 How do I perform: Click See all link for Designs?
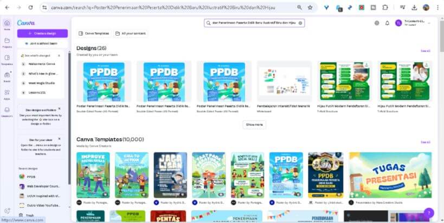(x=426, y=51)
